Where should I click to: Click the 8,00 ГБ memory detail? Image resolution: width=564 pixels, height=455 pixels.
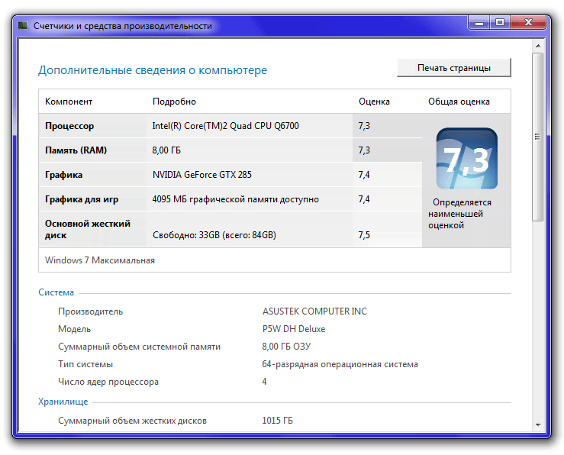pyautogui.click(x=166, y=150)
